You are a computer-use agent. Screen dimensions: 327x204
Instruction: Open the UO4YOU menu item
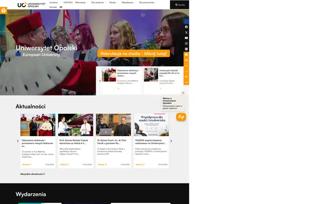[x=68, y=3]
